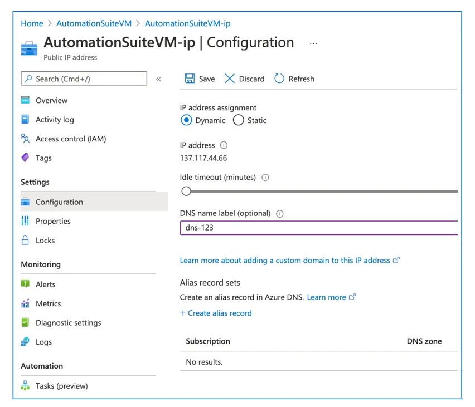Select Static IP address assignment
The height and width of the screenshot is (407, 475).
[239, 120]
